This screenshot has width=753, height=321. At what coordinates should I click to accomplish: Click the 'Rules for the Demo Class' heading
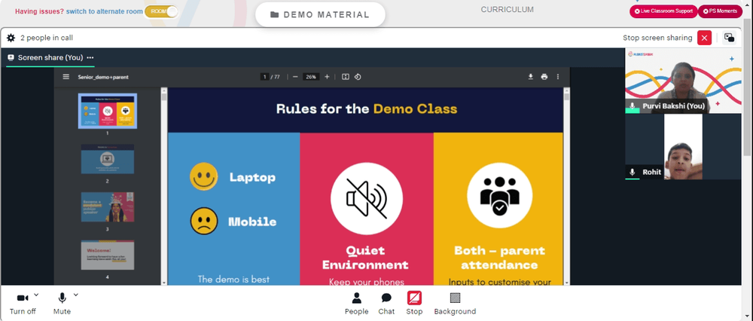367,109
